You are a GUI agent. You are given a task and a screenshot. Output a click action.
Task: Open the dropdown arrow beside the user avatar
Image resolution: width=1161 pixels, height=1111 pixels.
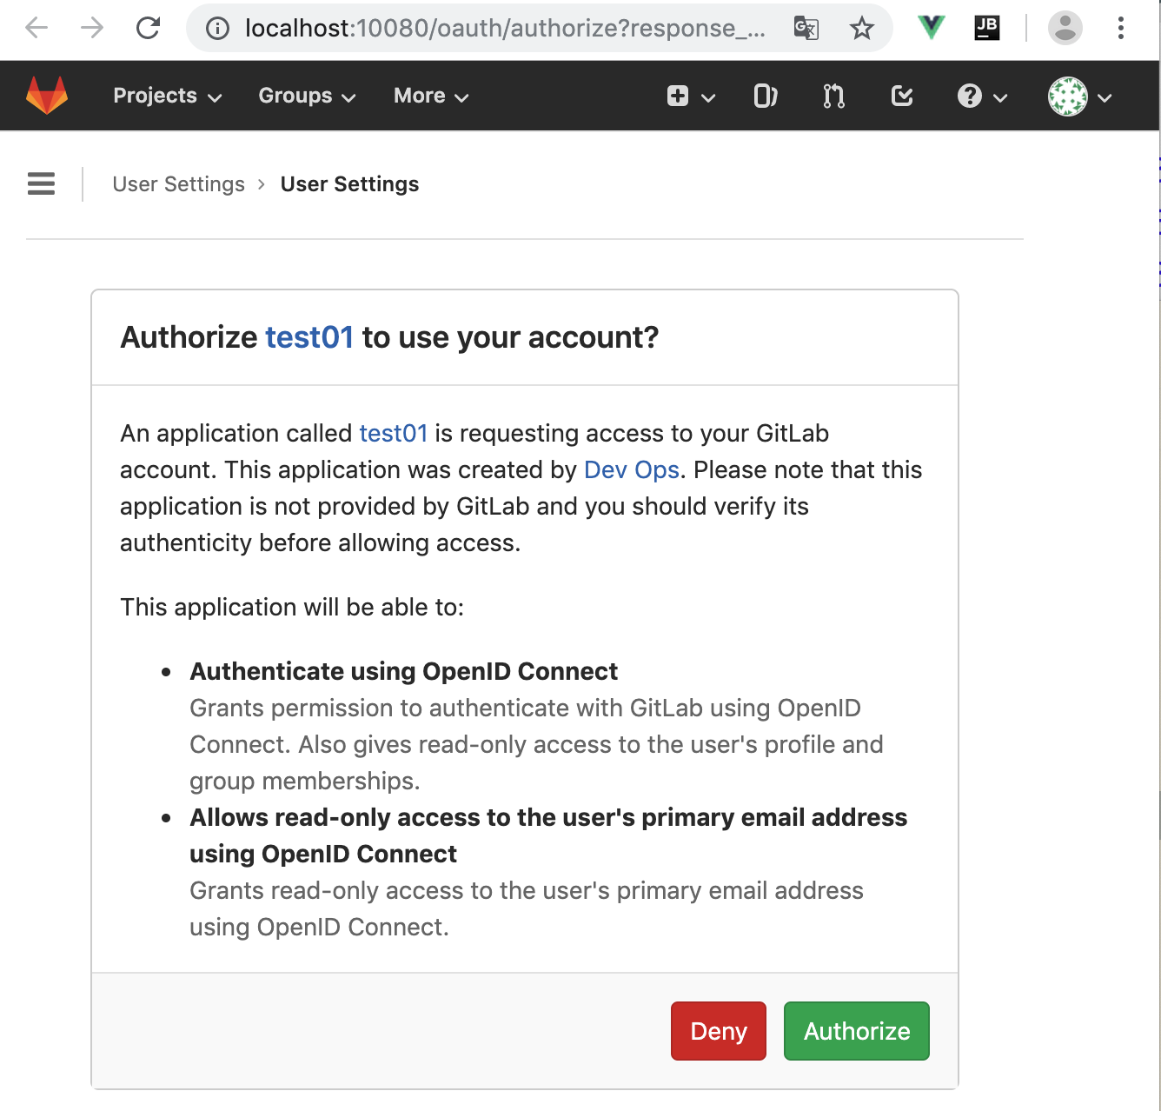[x=1105, y=97]
